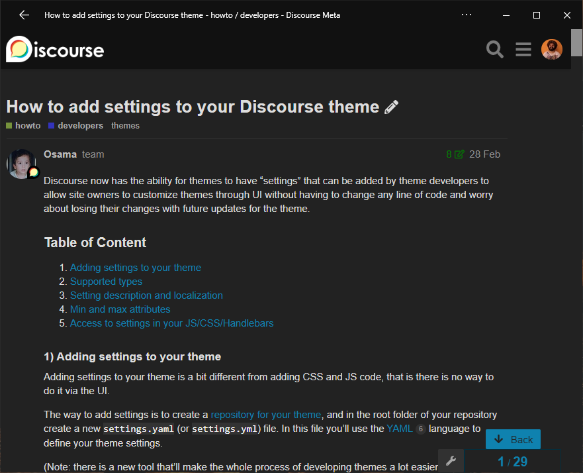The width and height of the screenshot is (583, 473).
Task: Click the 1 / 29 topic progress indicator
Action: click(512, 462)
